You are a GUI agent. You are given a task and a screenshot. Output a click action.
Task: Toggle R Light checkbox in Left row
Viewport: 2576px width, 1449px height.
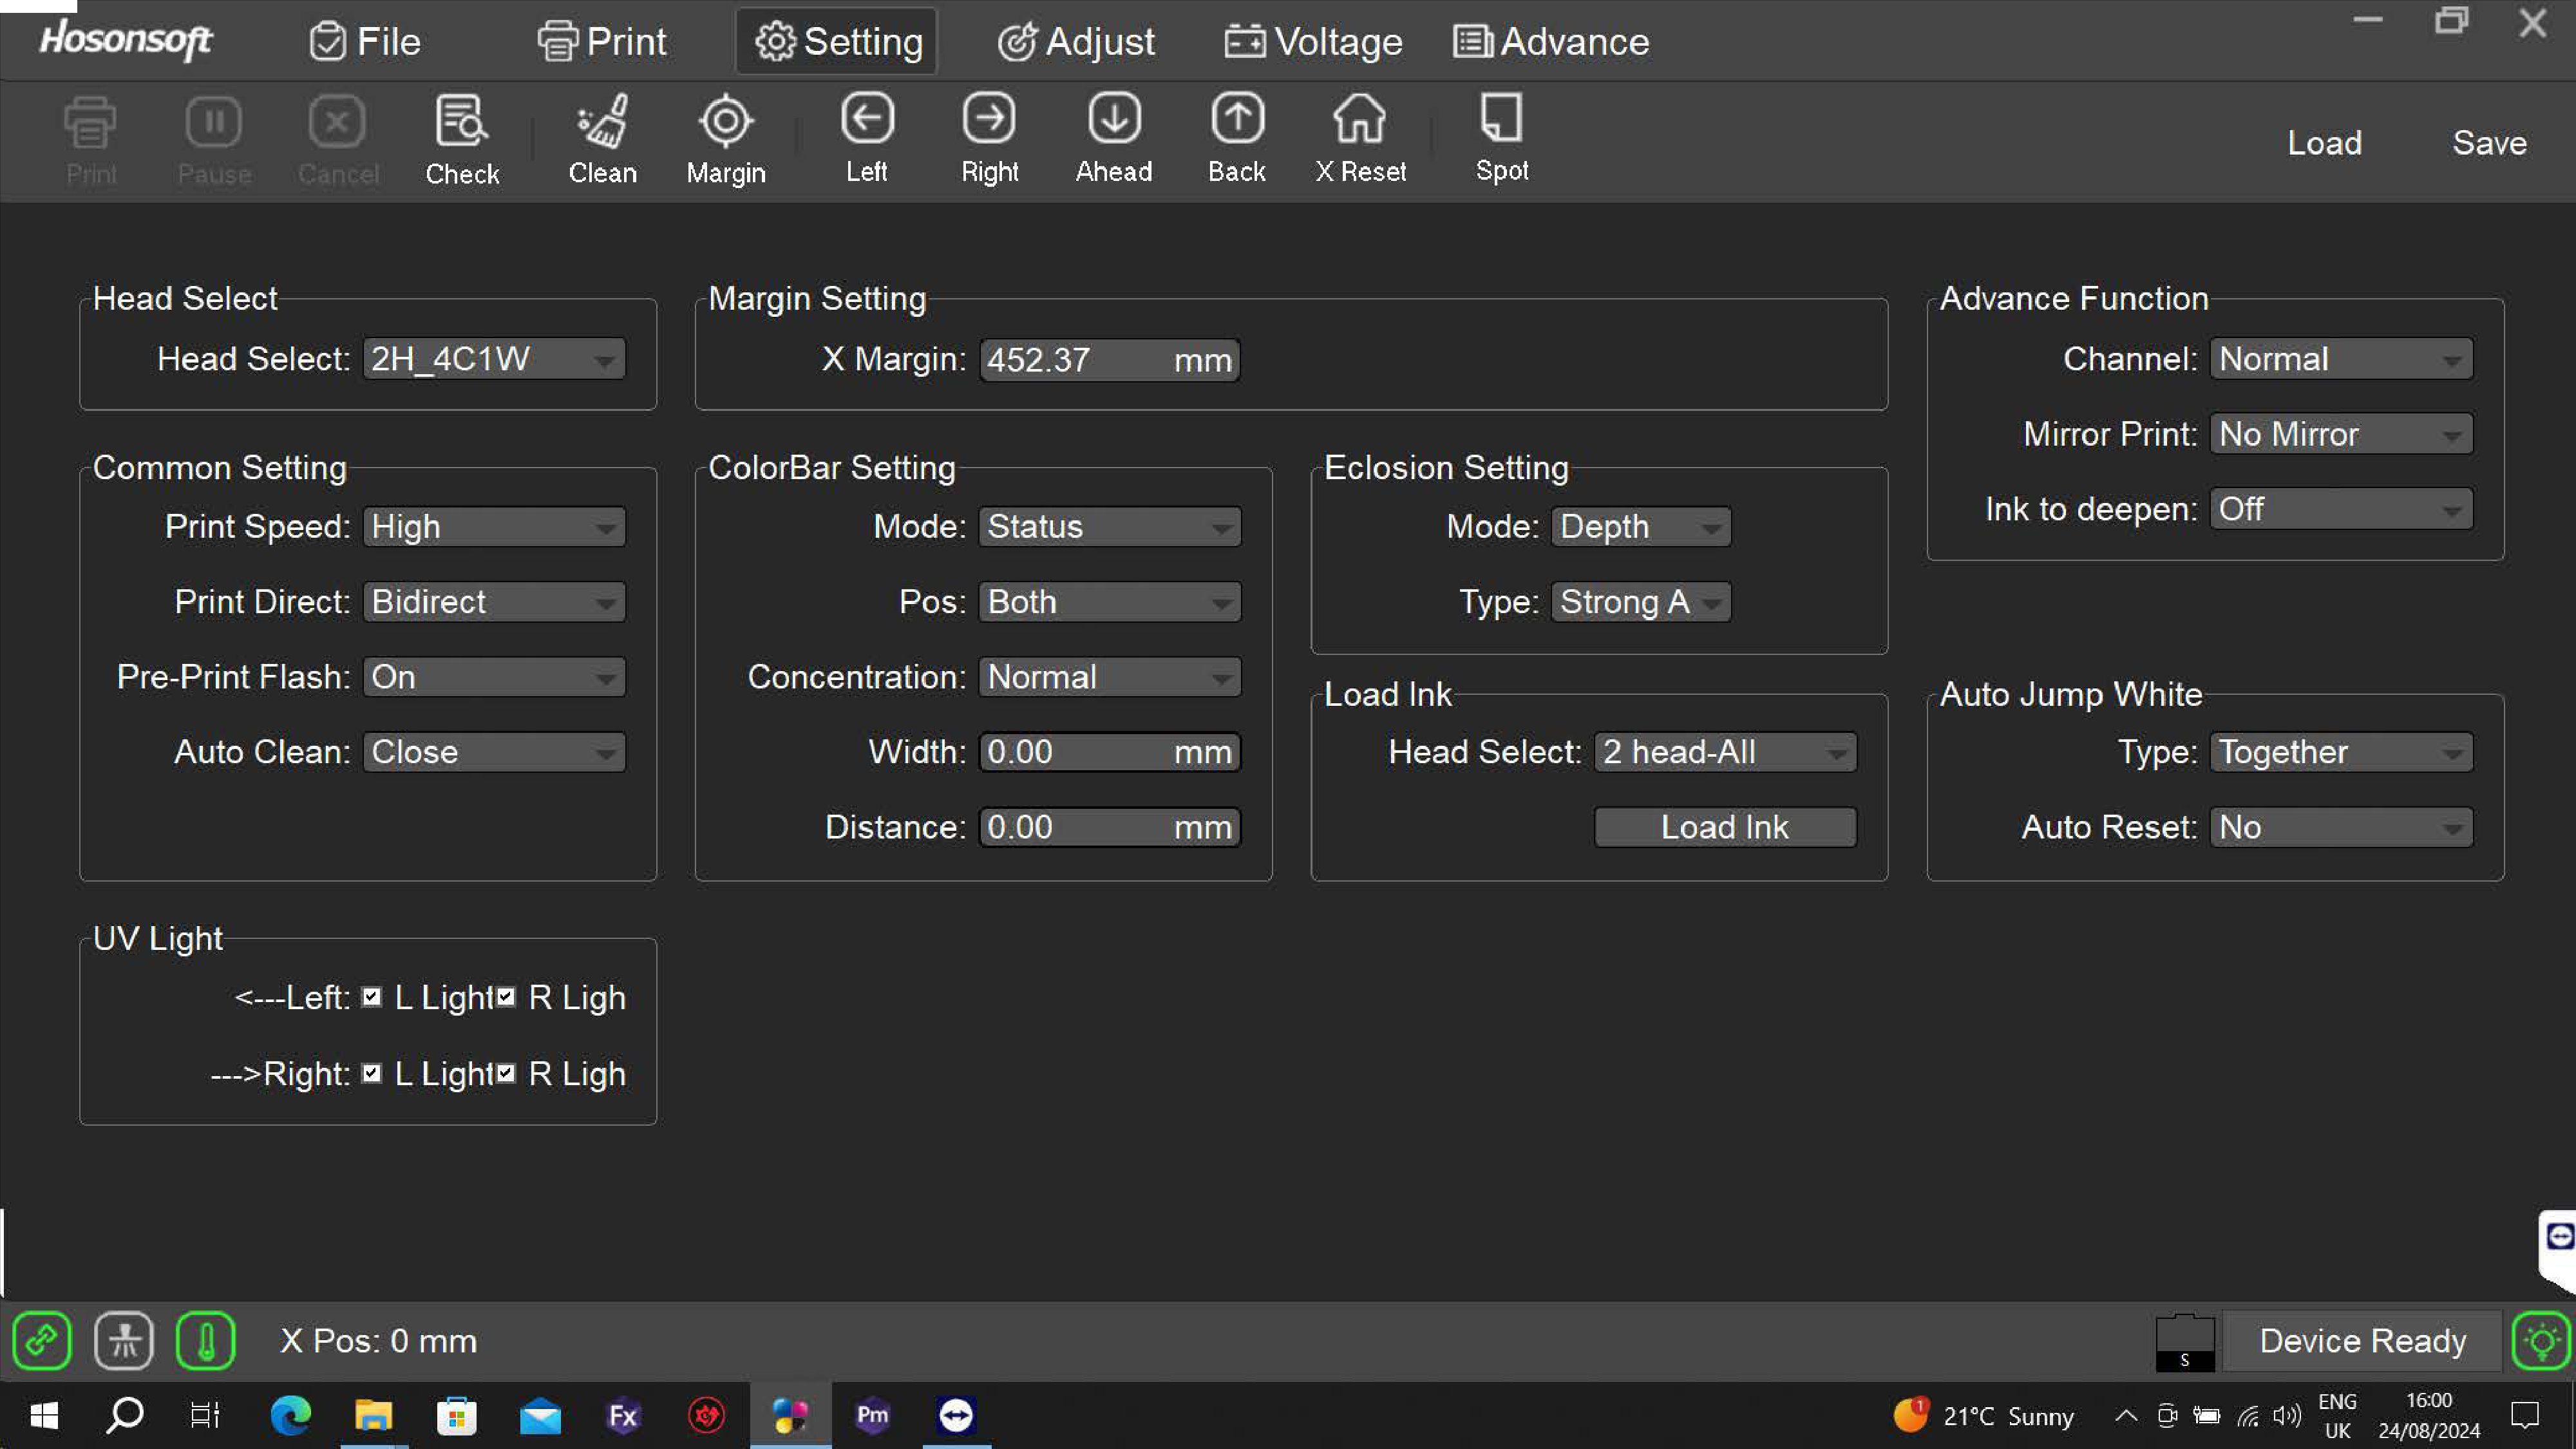point(506,997)
